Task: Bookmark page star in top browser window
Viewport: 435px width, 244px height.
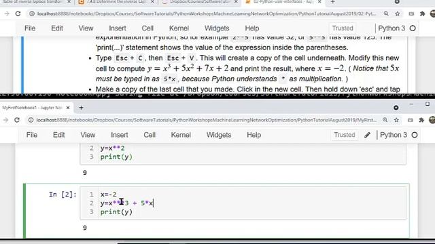Action: coord(397,14)
